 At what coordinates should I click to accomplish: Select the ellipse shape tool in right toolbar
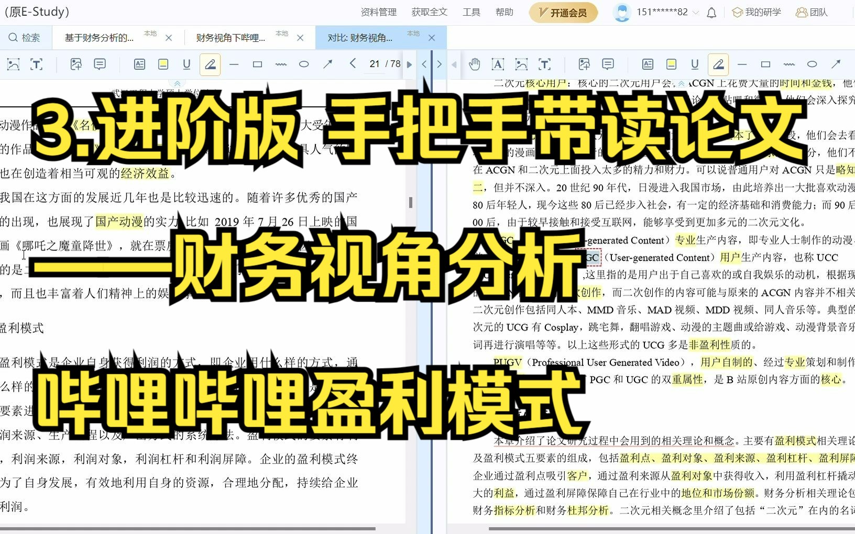[812, 64]
